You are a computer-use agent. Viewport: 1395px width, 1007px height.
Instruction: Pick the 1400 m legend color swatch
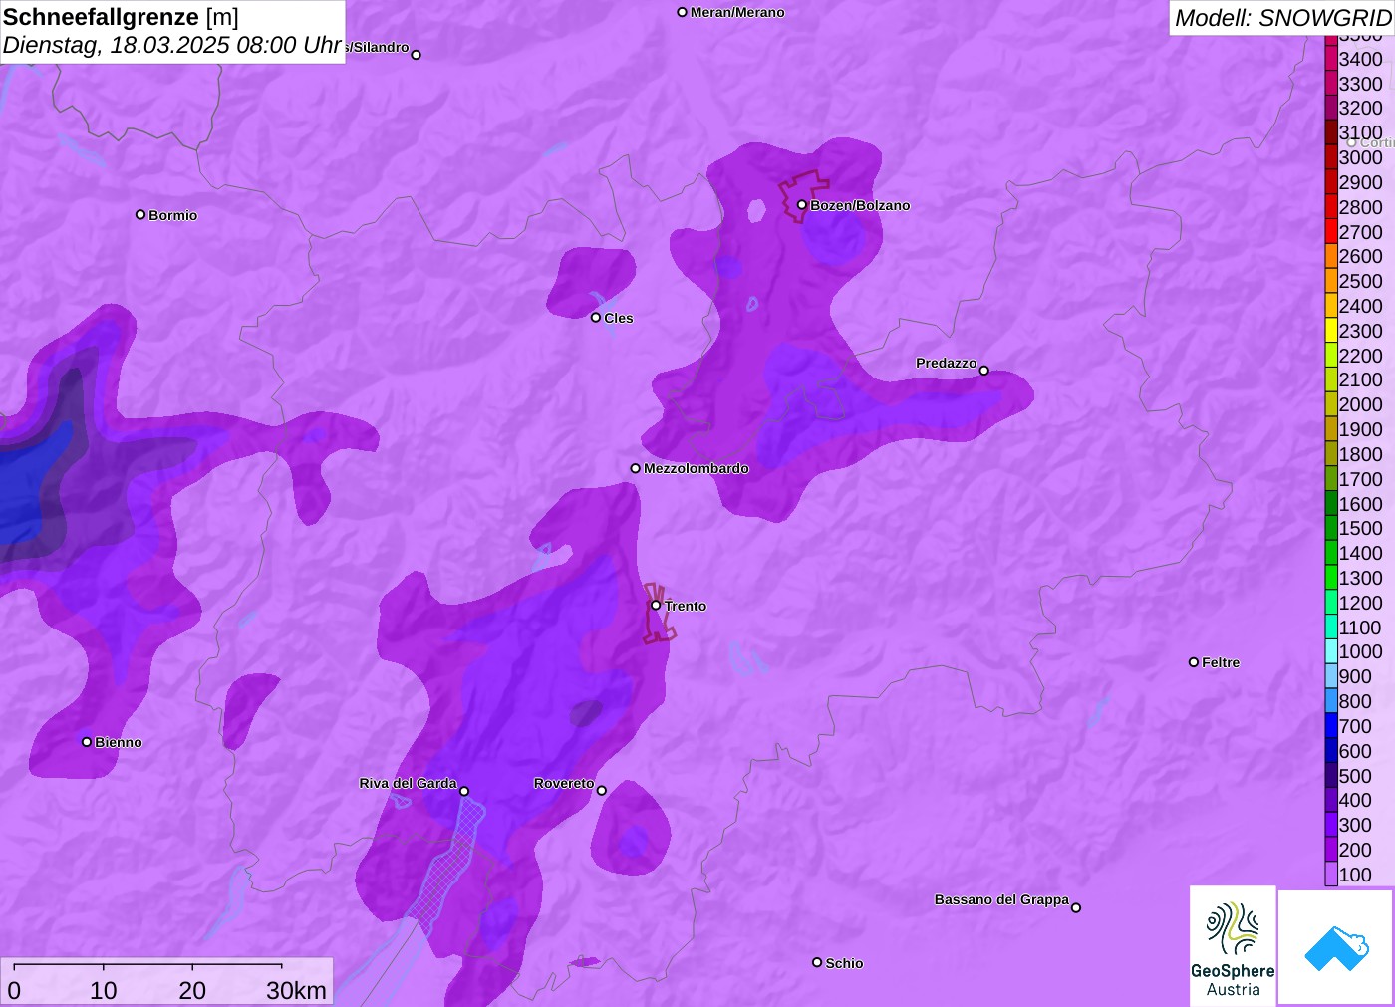pos(1331,553)
